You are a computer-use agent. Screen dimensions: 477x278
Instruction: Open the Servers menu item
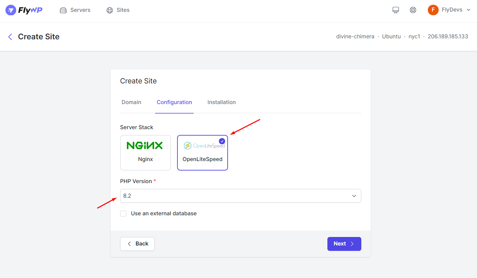(75, 10)
